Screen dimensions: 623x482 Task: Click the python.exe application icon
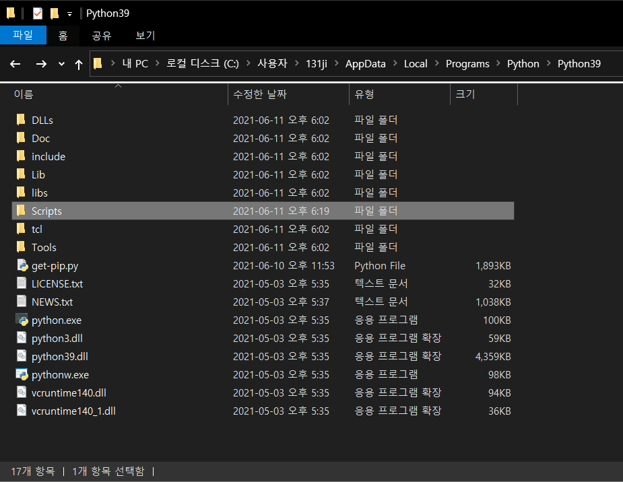pyautogui.click(x=22, y=320)
